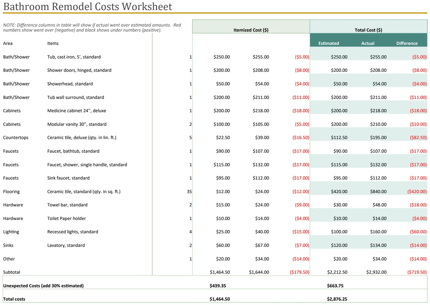
Task: Click 'Lavatory, standard' item
Action: click(66, 246)
